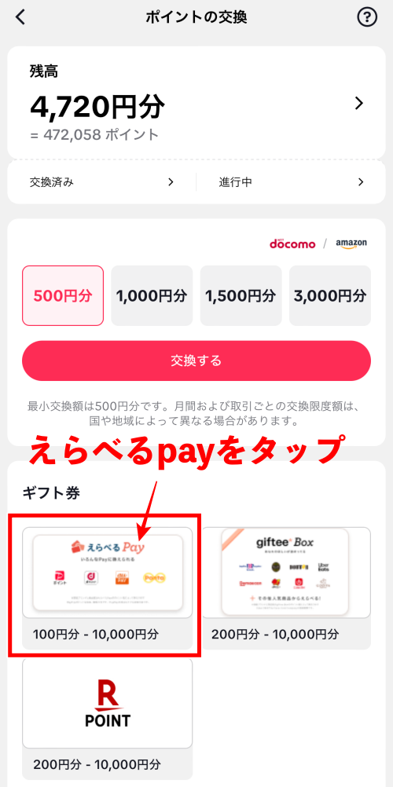Open balance details via chevron arrow

[x=359, y=104]
